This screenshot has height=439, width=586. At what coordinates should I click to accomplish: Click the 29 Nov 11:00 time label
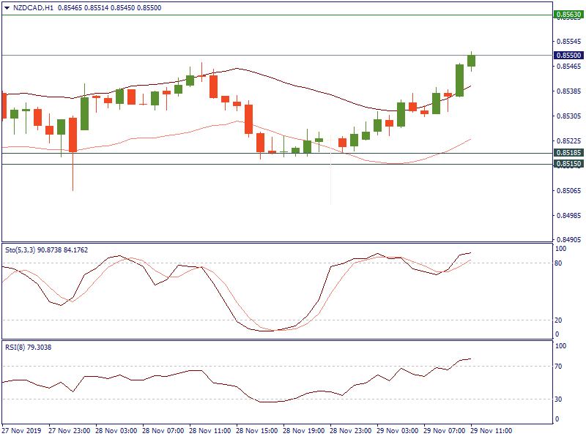[490, 430]
